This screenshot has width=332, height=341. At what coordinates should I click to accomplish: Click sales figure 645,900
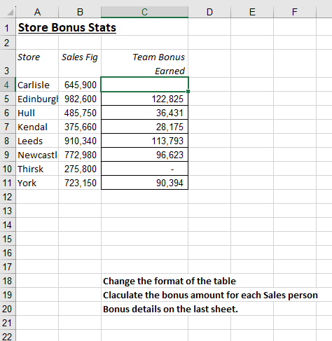80,85
